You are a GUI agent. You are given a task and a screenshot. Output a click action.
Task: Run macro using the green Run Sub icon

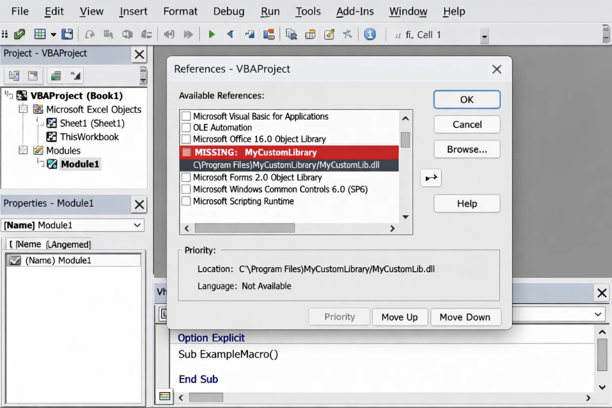pos(211,34)
